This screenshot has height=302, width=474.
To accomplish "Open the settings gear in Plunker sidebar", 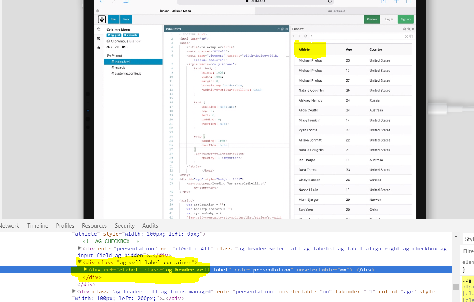I will click(x=98, y=48).
